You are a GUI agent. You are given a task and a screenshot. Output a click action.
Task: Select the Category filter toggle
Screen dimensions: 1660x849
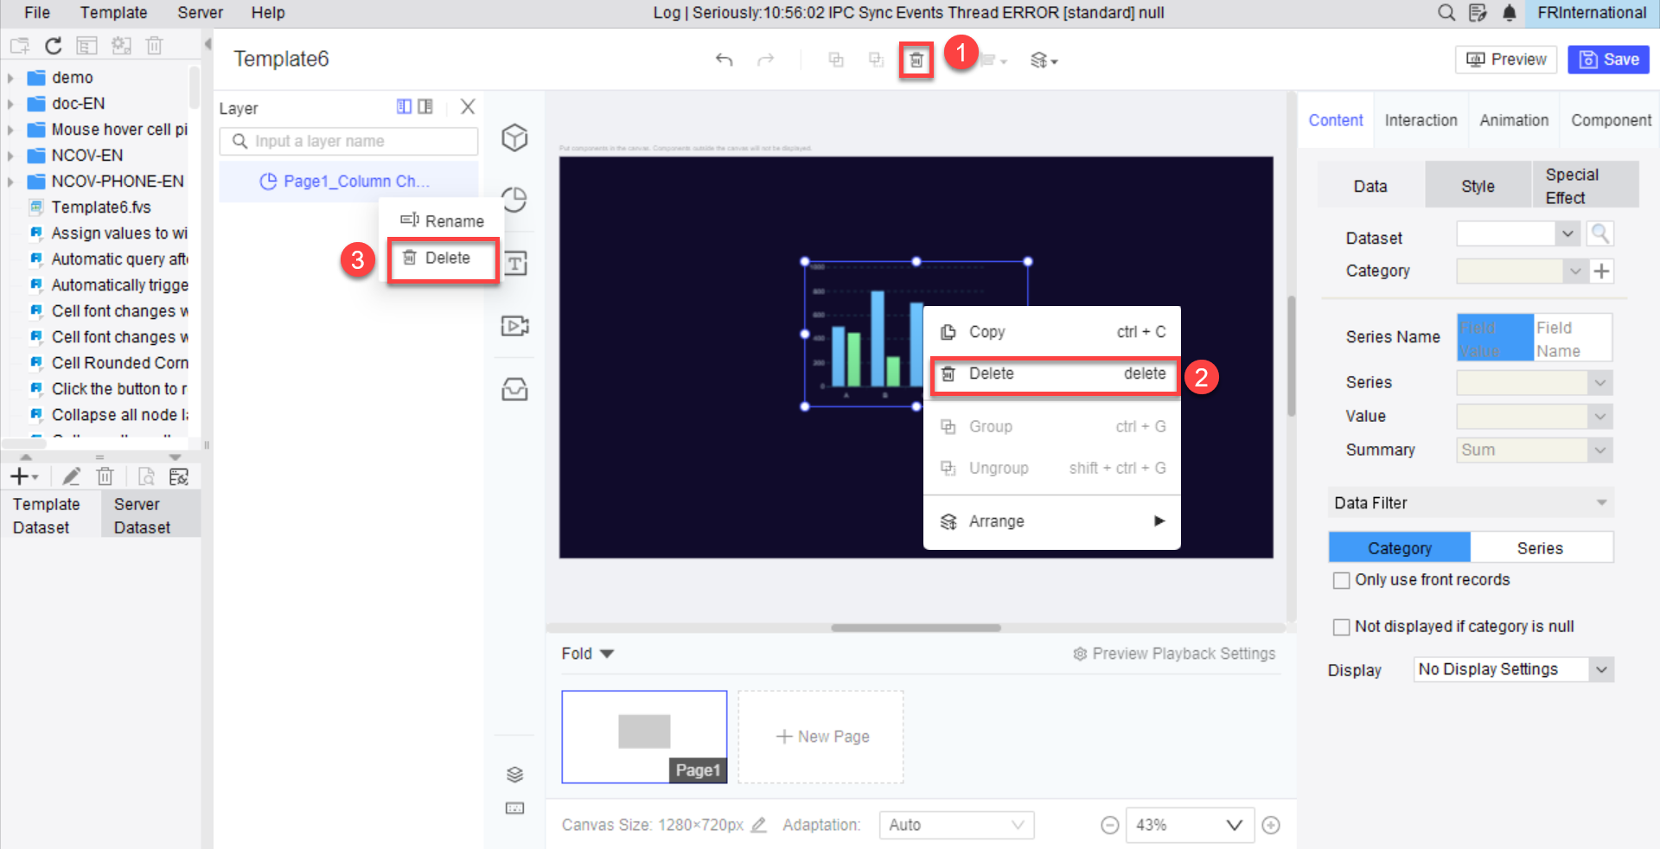1400,548
